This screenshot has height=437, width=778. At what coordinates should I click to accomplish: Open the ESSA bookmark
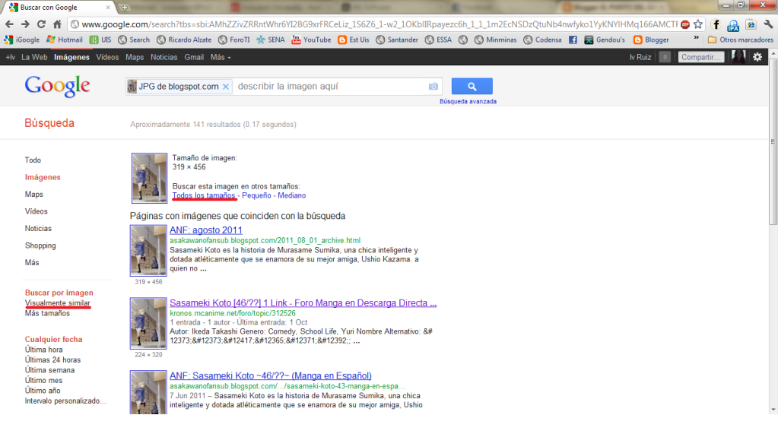click(439, 40)
